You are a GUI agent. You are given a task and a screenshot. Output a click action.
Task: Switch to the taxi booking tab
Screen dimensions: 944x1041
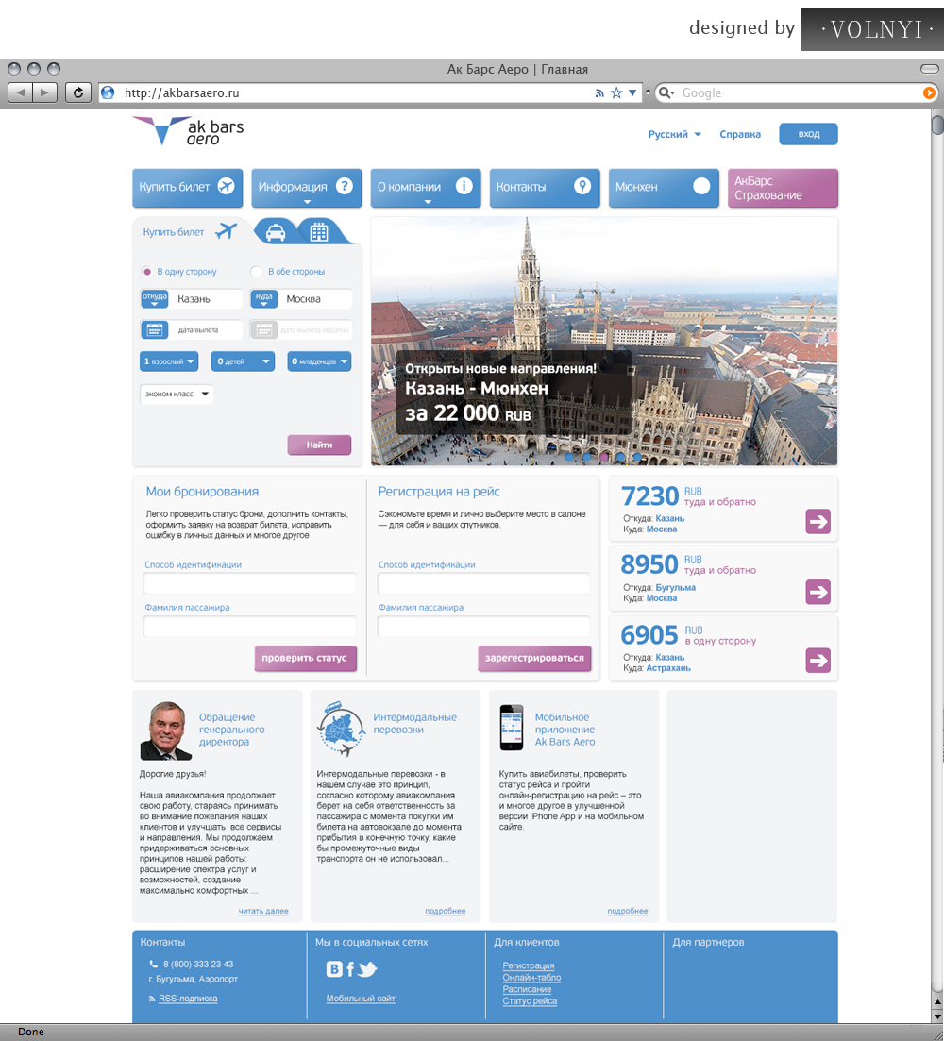(276, 232)
